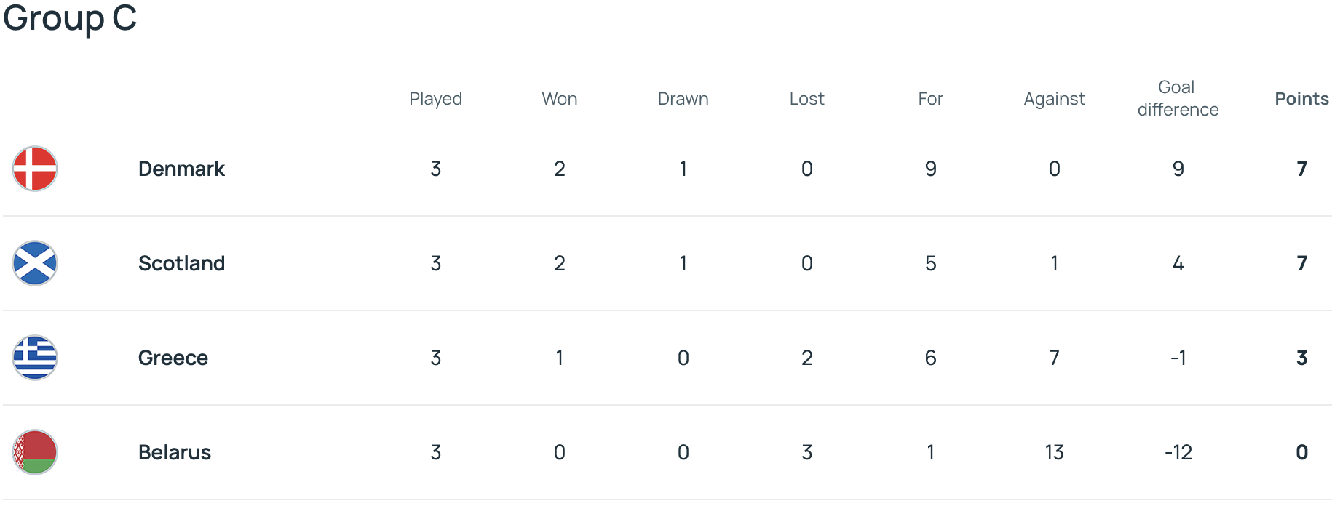Click the Points column header
This screenshot has height=506, width=1332.
click(x=1301, y=99)
